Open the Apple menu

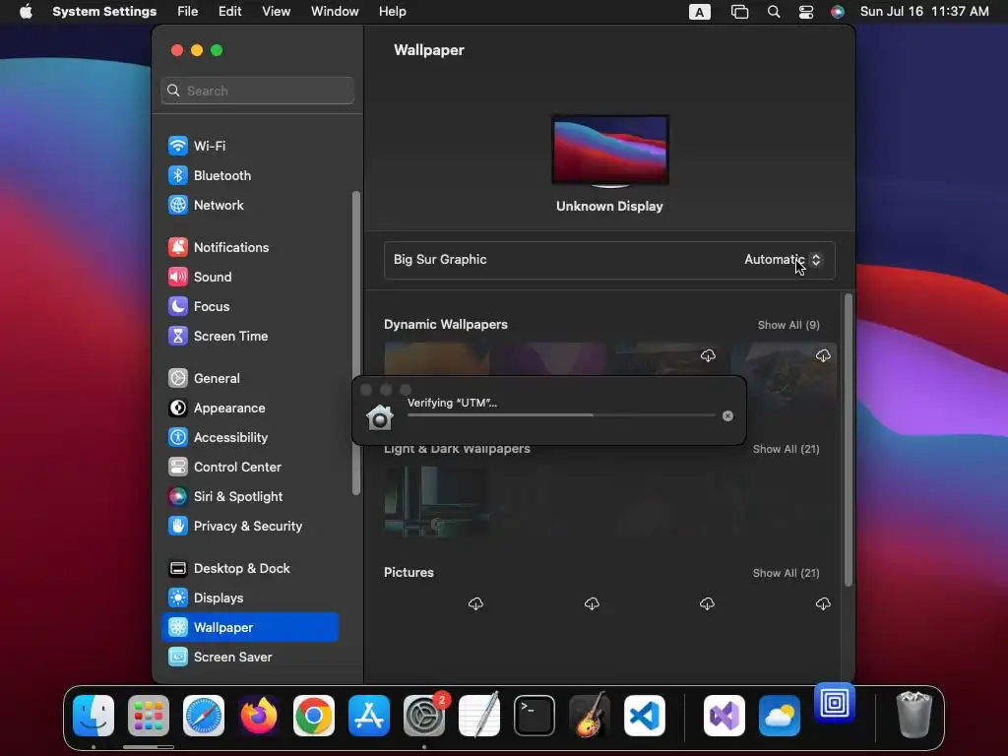pos(26,12)
